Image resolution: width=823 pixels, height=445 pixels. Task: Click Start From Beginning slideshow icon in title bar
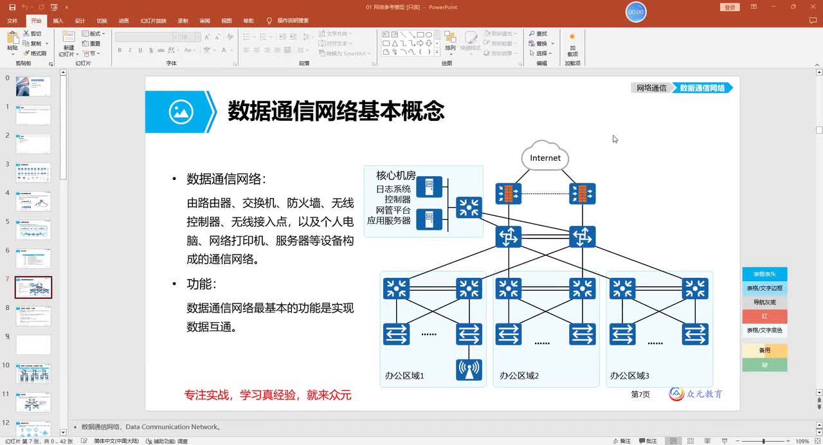[54, 7]
